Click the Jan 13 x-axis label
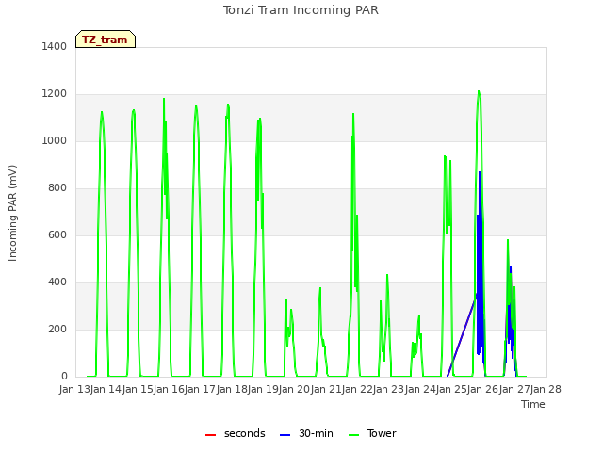 click(74, 389)
